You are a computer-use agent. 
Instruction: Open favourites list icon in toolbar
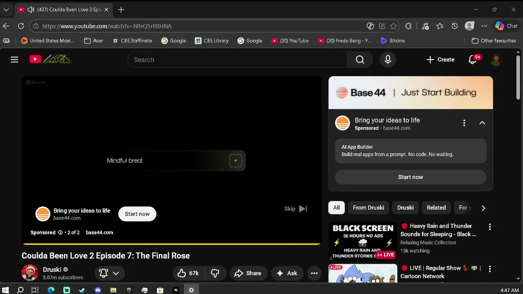click(440, 26)
